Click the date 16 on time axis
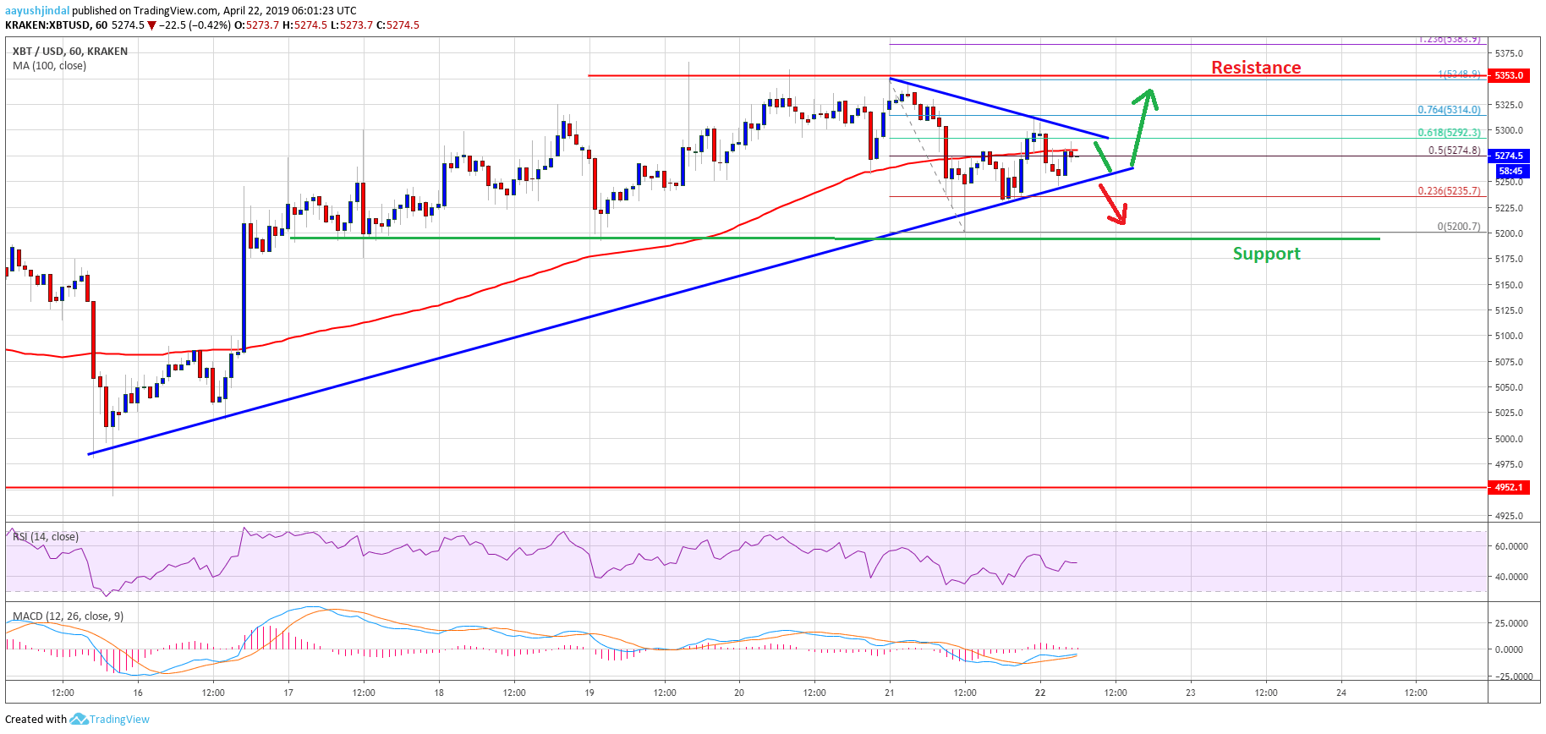Viewport: 1546px width, 734px height. [138, 693]
